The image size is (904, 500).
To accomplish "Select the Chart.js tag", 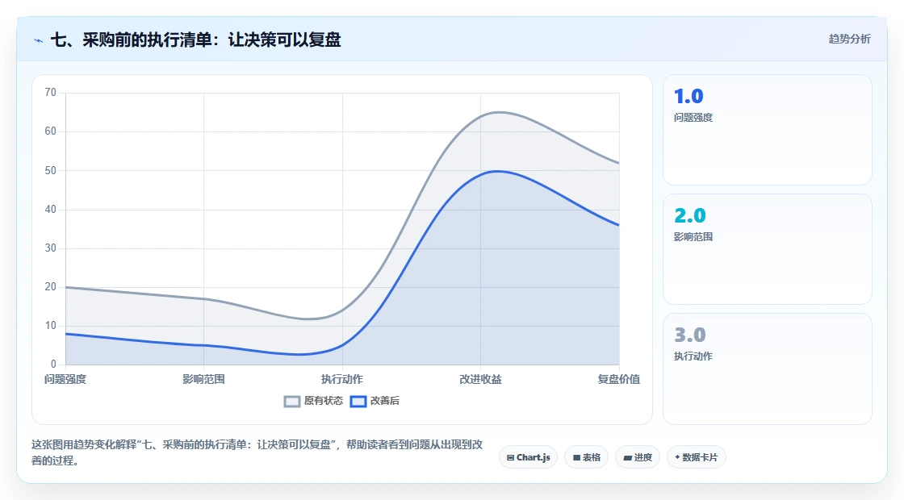I will (x=528, y=457).
